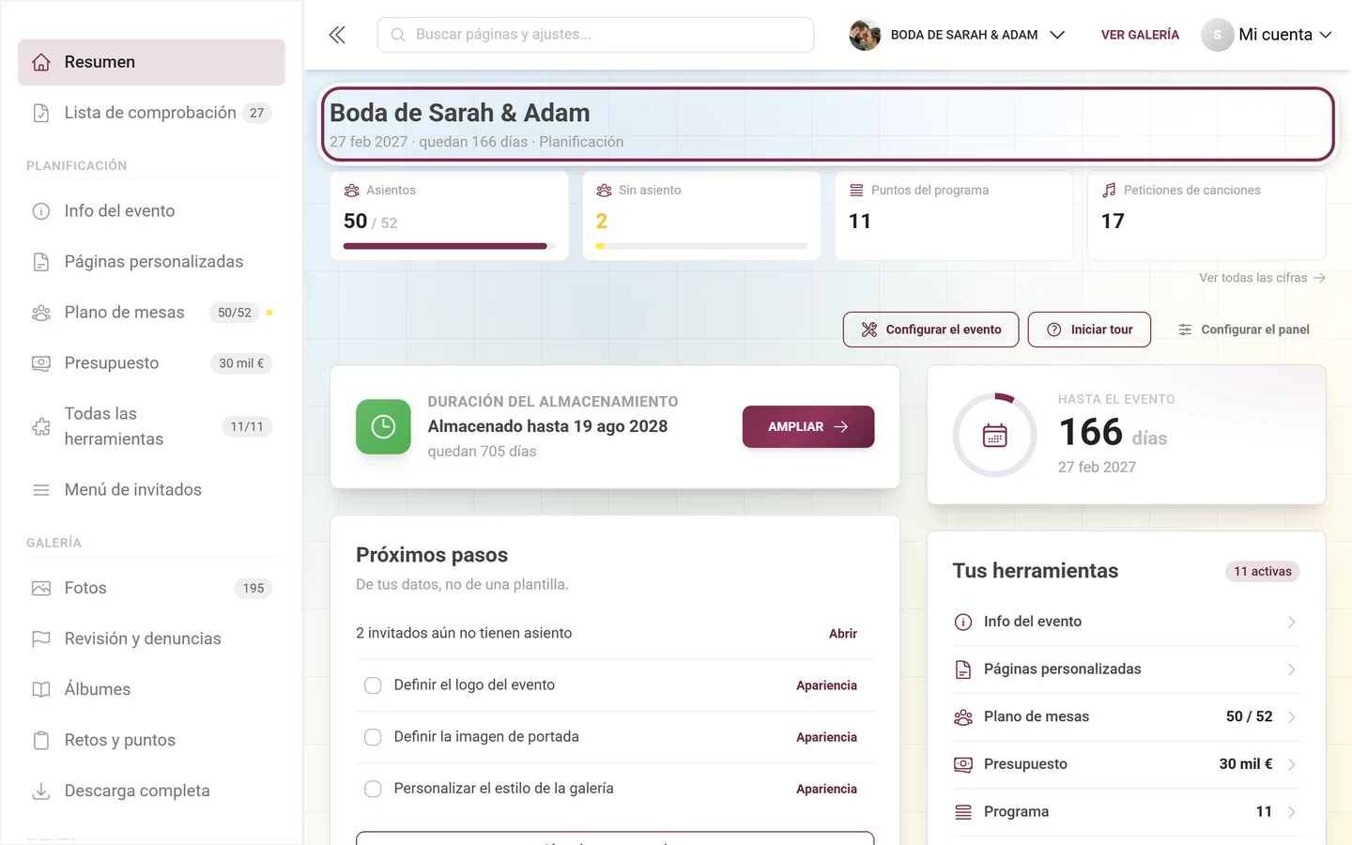
Task: Click the Asientos progress bar
Action: click(450, 246)
